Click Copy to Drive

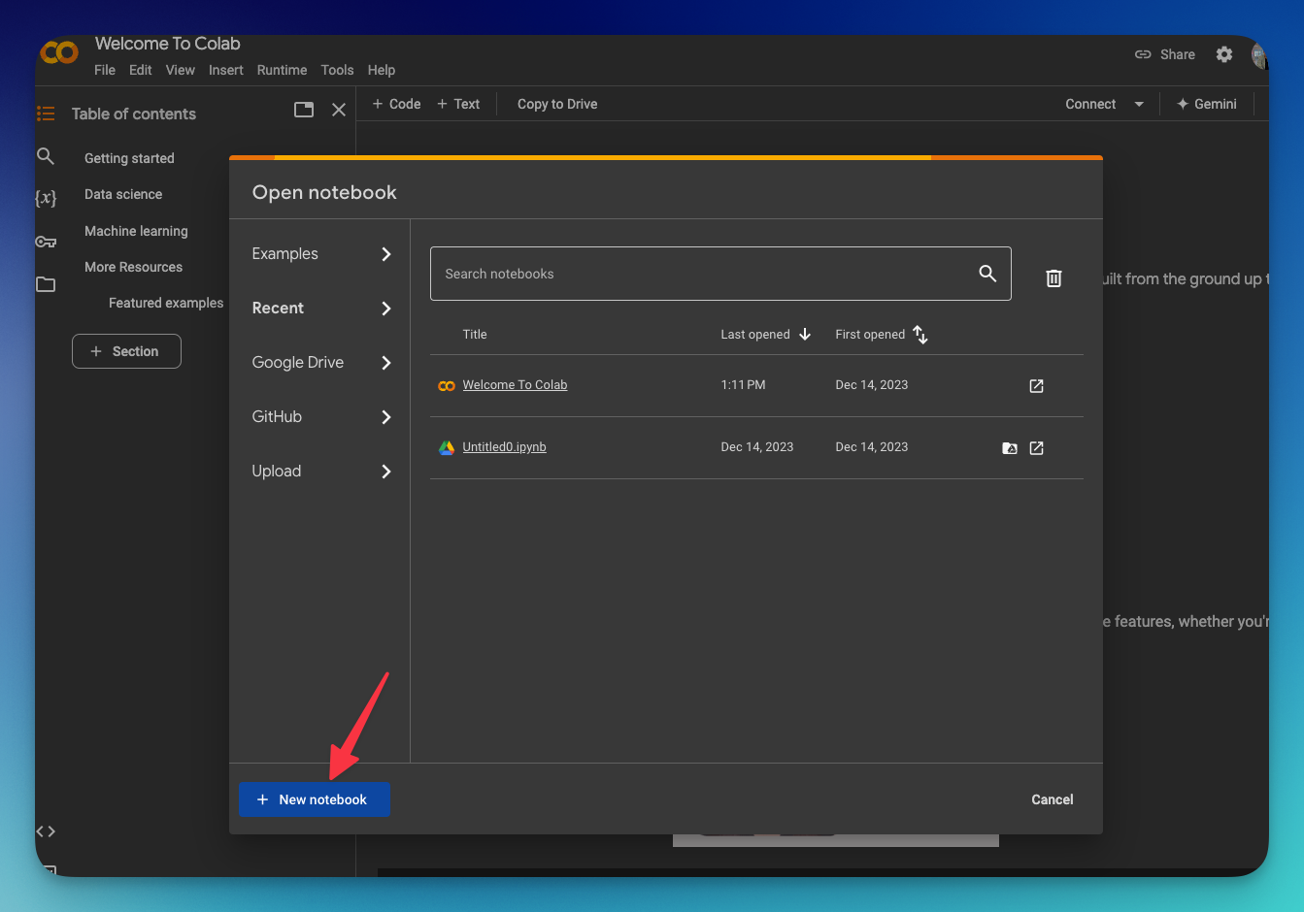point(557,104)
